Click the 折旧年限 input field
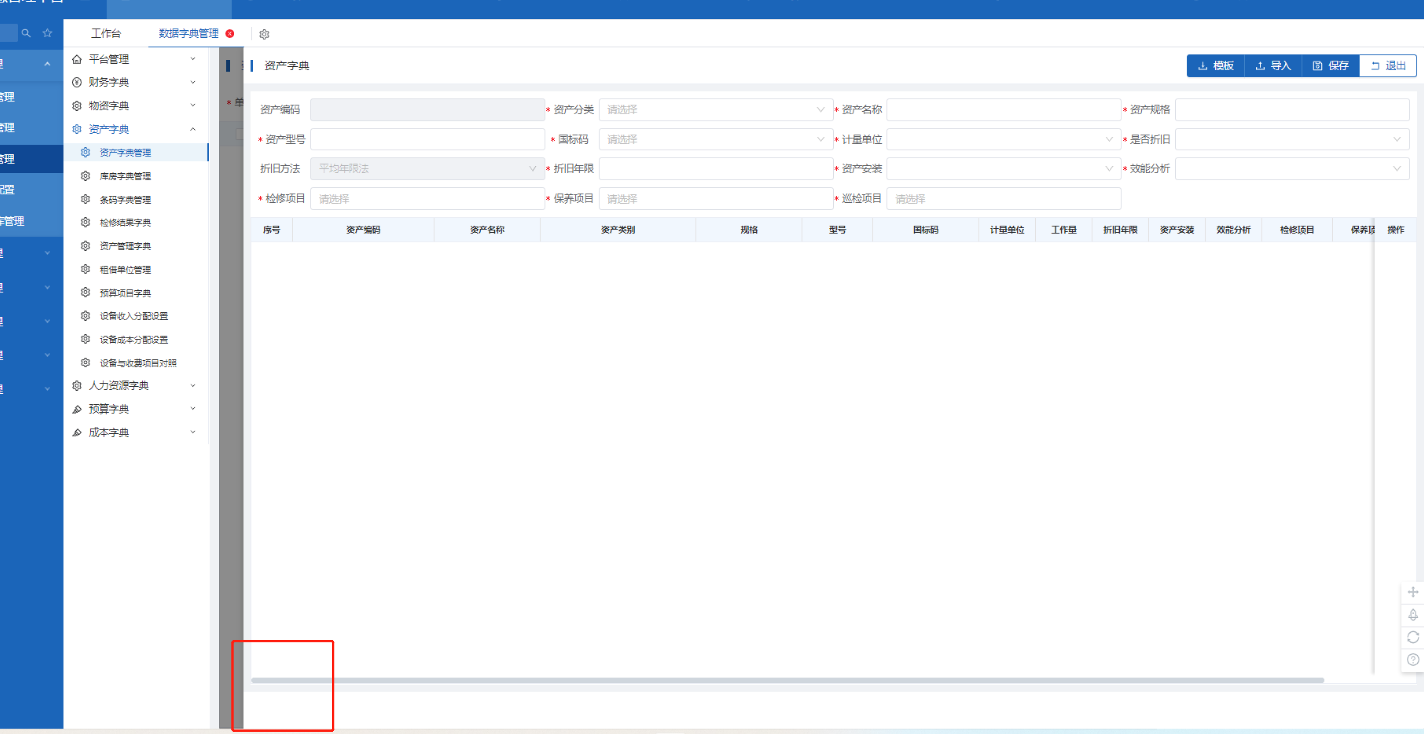 coord(716,169)
